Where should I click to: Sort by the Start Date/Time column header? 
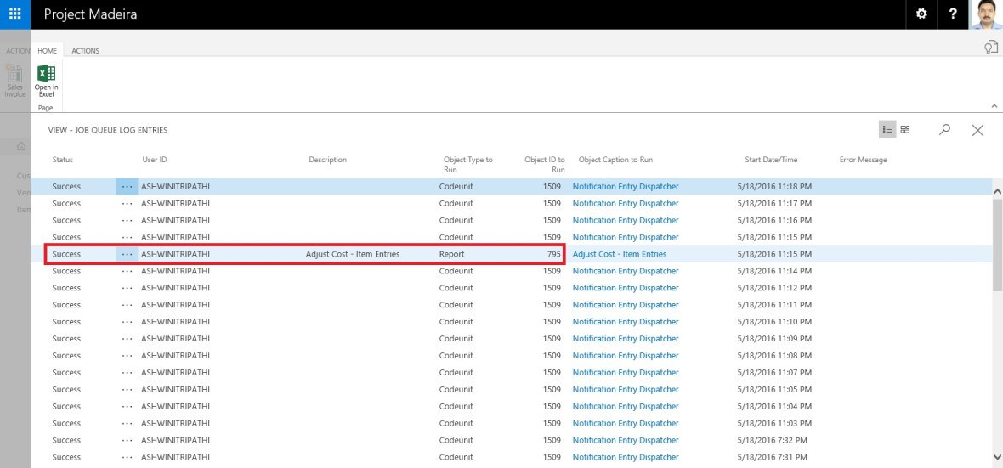coord(771,160)
